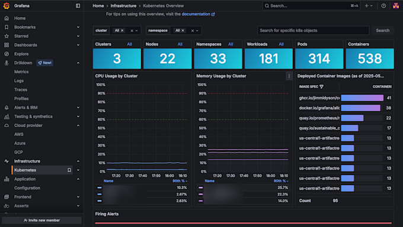Click the Infrastructure breadcrumb
This screenshot has height=227, width=403.
tap(123, 6)
